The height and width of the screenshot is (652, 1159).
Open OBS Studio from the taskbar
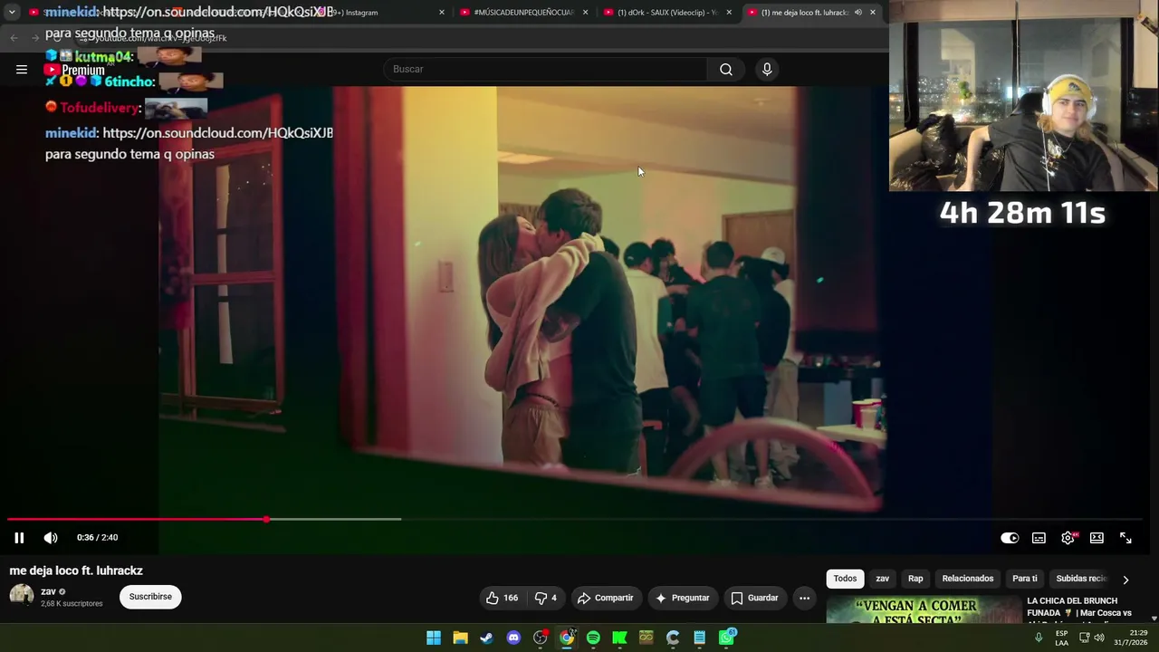[x=541, y=638]
